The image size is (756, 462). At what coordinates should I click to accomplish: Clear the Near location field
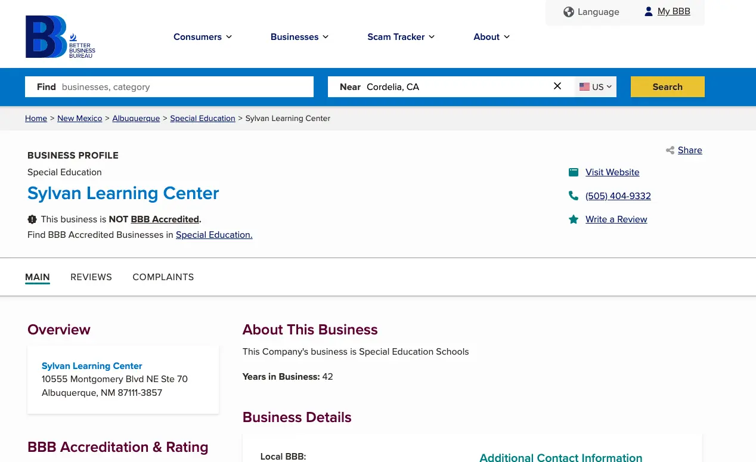tap(557, 86)
